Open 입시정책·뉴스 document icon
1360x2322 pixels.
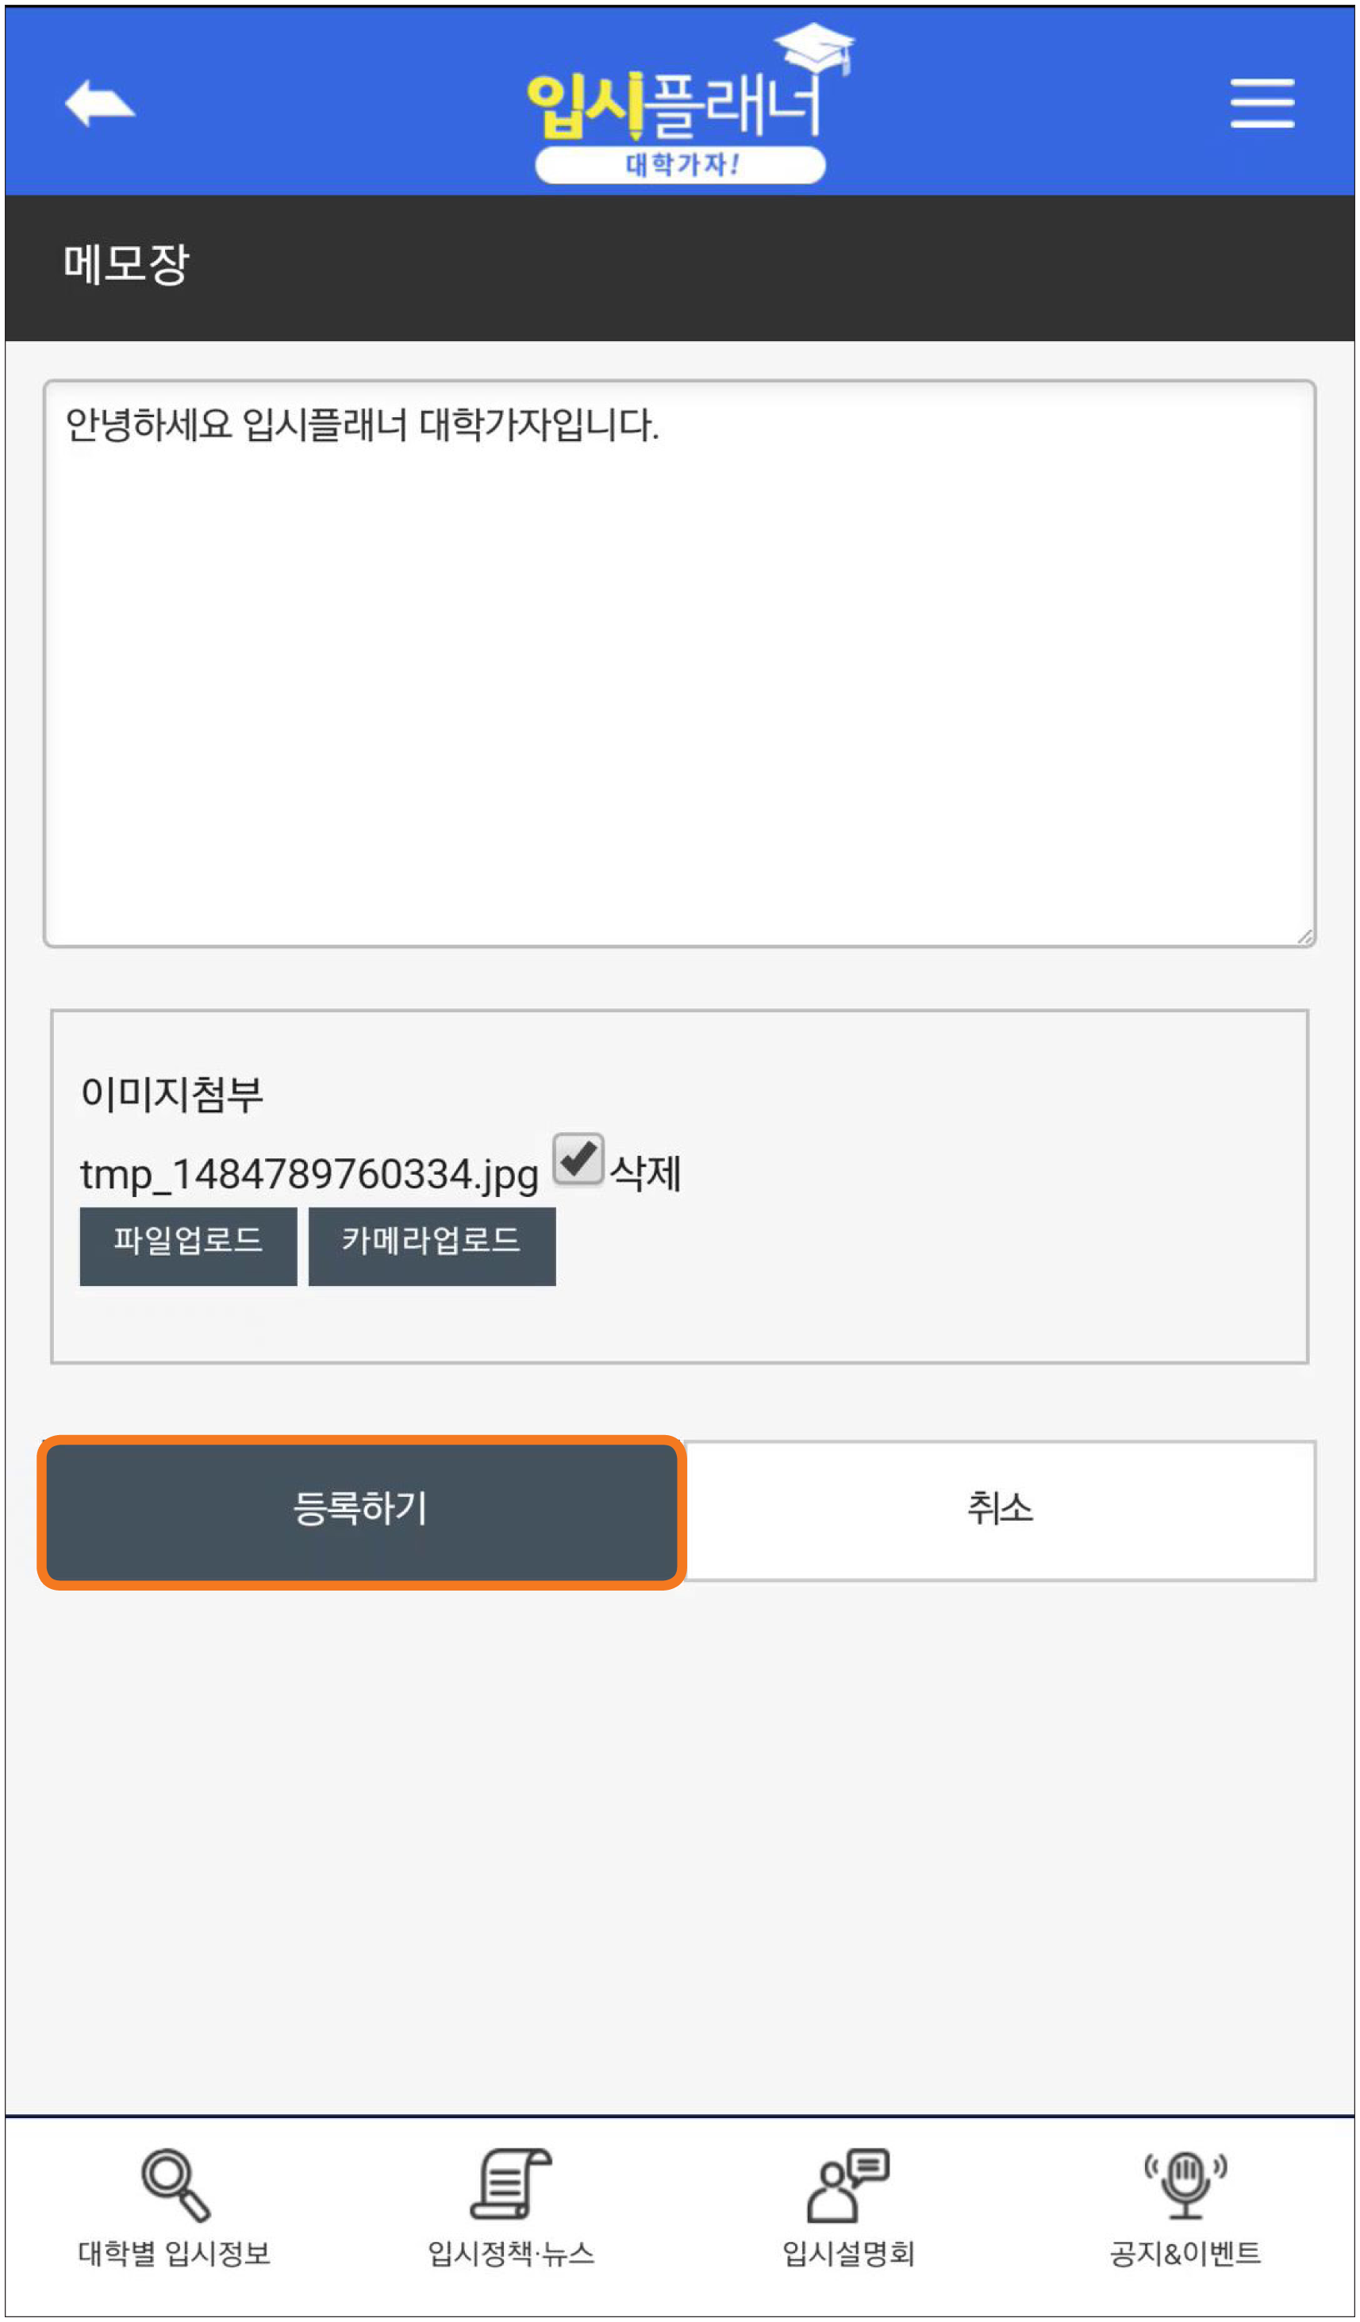510,2185
